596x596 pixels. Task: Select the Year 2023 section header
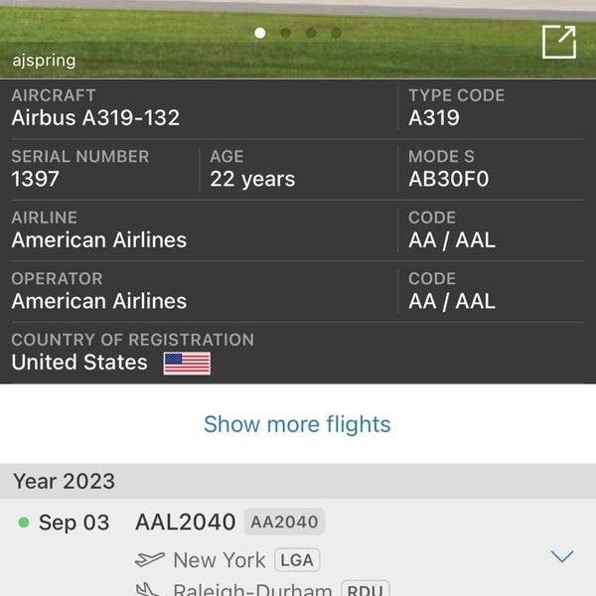coord(65,482)
